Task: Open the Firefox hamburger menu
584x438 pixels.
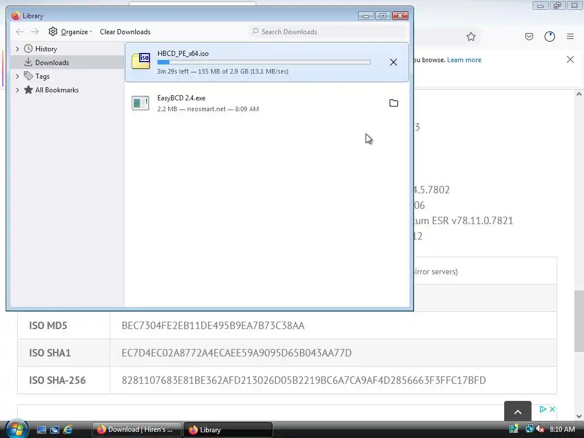Action: click(x=570, y=36)
